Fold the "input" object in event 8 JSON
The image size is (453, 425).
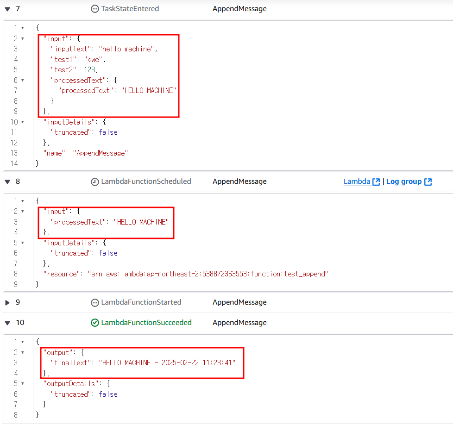[x=23, y=212]
